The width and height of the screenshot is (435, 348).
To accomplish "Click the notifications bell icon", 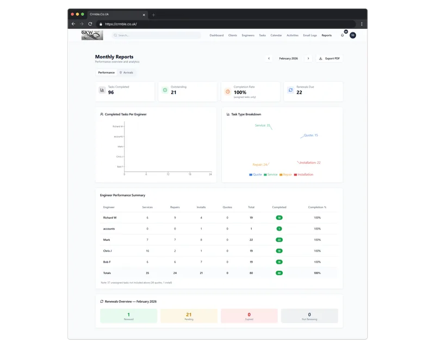I will click(x=342, y=35).
